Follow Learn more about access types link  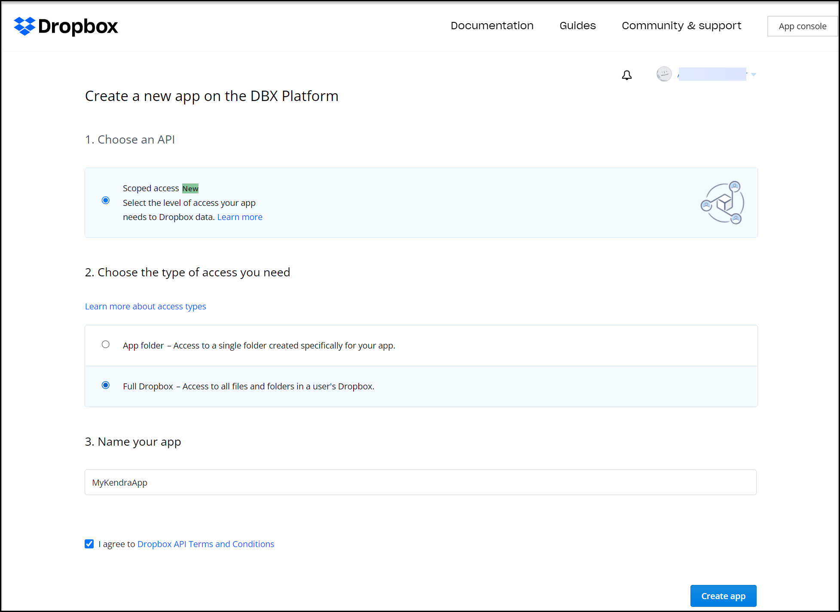145,306
